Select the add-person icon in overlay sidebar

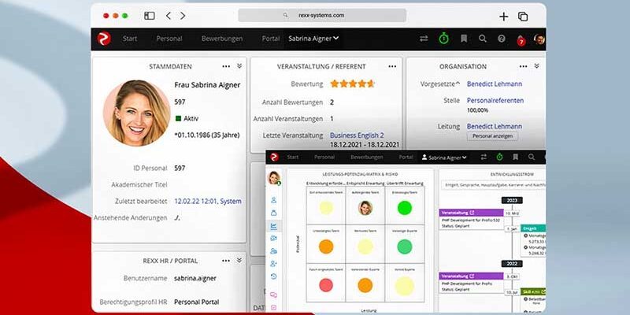tap(273, 264)
